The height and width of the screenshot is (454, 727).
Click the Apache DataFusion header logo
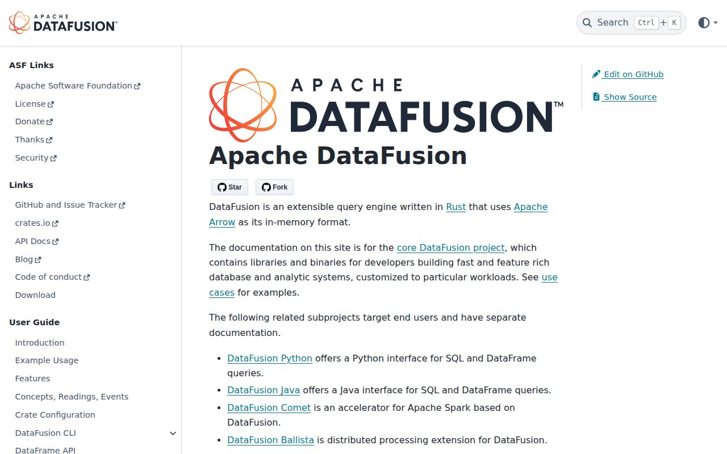[63, 23]
